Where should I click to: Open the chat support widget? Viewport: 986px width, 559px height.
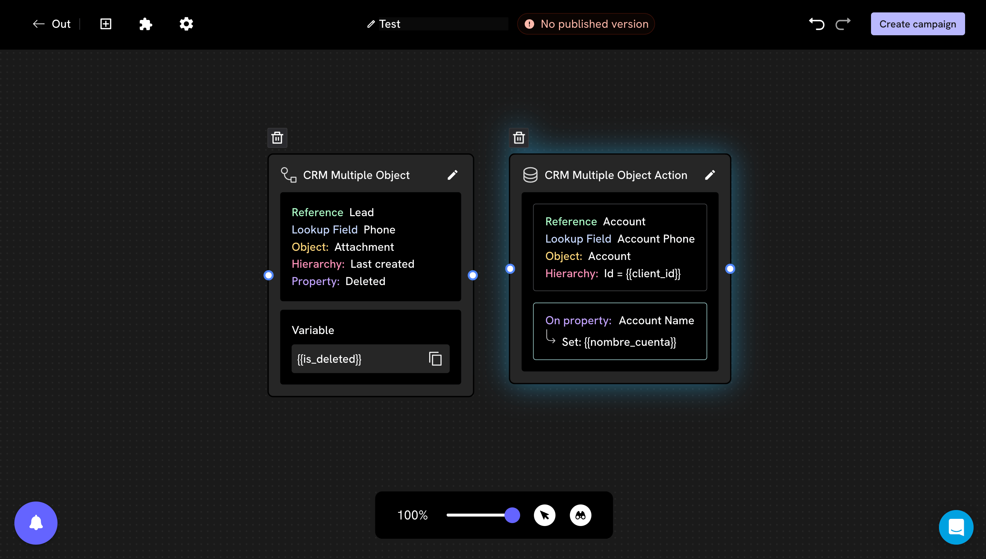(x=956, y=527)
